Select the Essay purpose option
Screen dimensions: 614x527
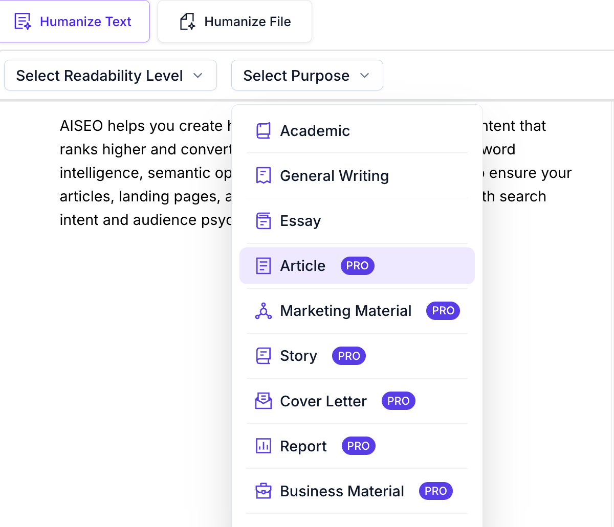click(357, 221)
